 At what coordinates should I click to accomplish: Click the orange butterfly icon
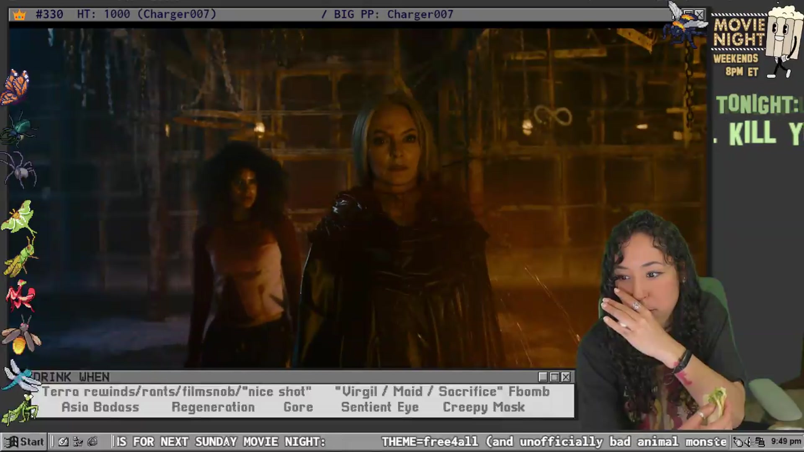pyautogui.click(x=15, y=87)
